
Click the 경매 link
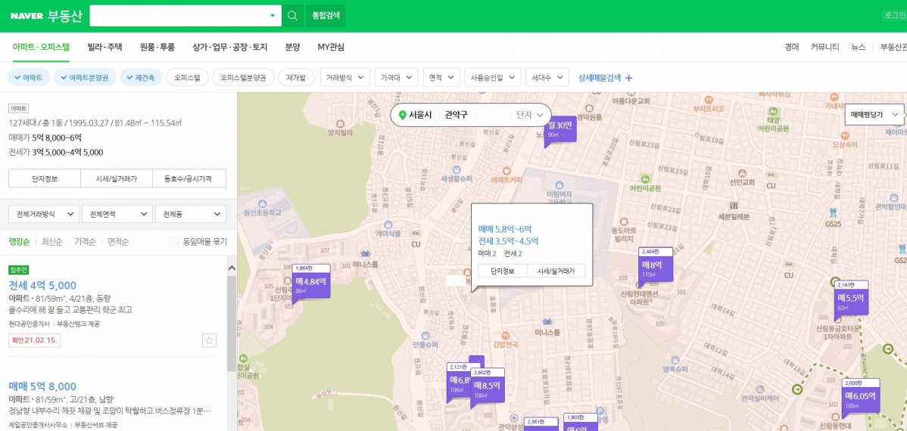pyautogui.click(x=792, y=48)
